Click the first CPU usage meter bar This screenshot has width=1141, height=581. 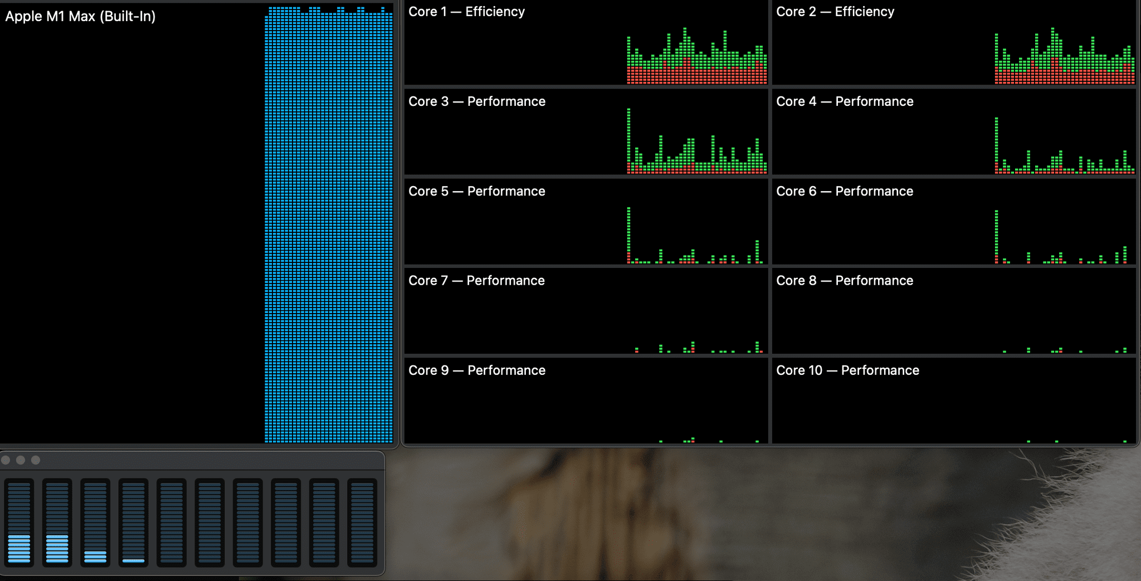19,523
